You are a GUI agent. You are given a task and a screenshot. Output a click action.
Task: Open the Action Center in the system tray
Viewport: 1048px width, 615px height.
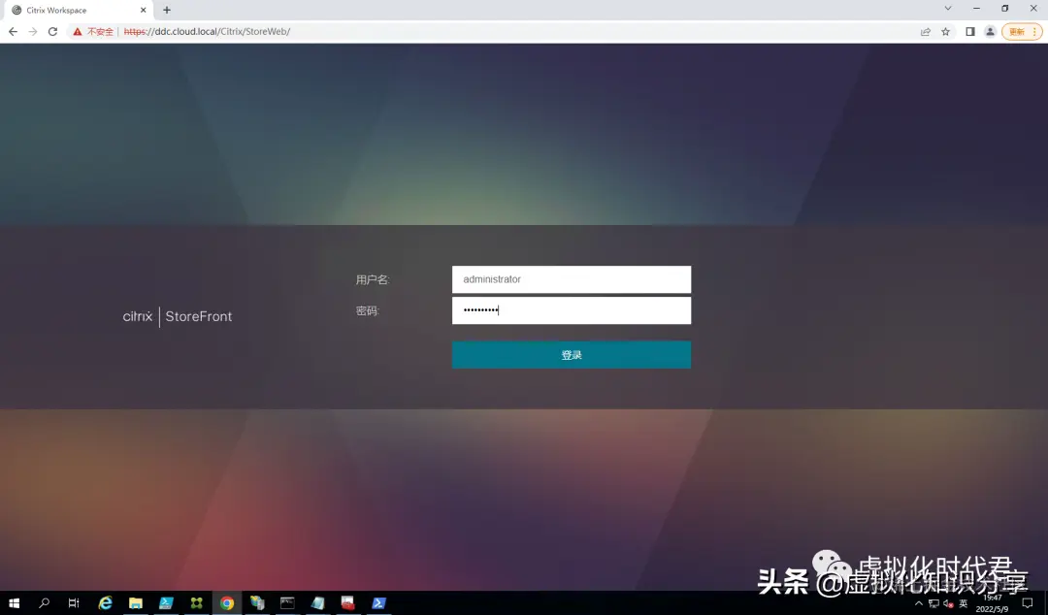1027,602
